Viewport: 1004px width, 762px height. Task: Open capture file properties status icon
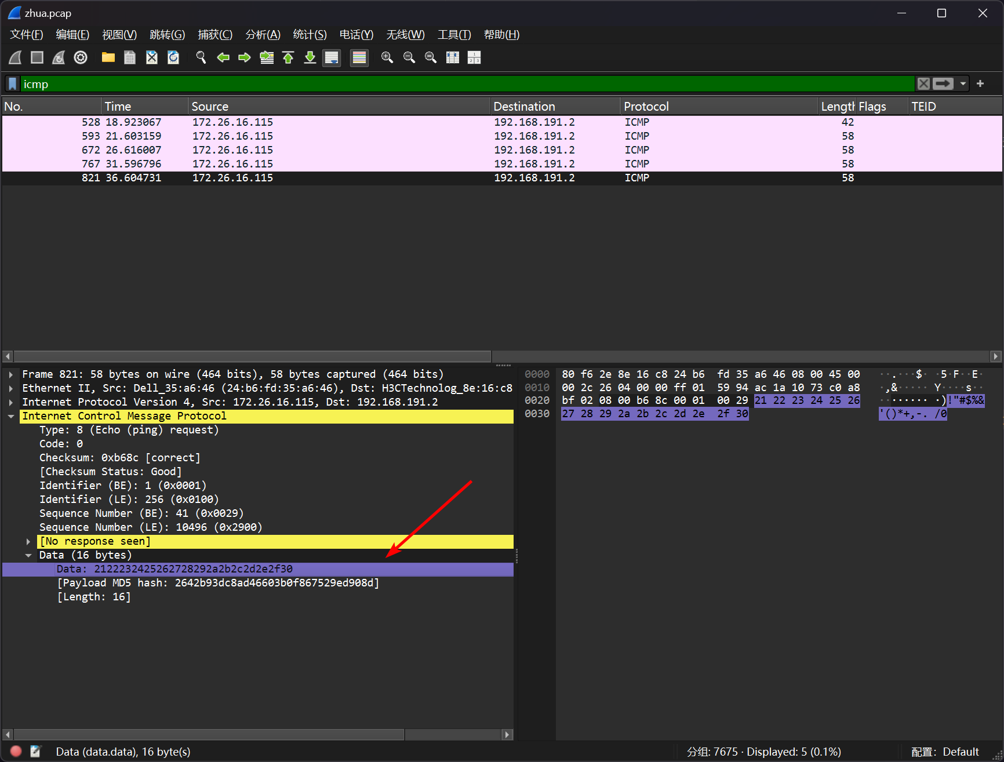coord(36,751)
